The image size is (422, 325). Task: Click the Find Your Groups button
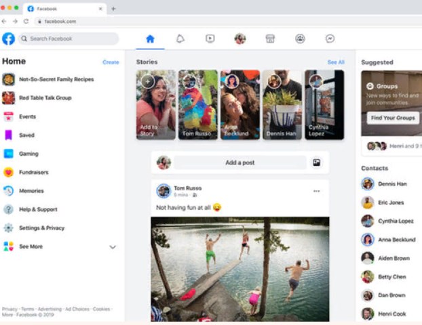point(393,118)
